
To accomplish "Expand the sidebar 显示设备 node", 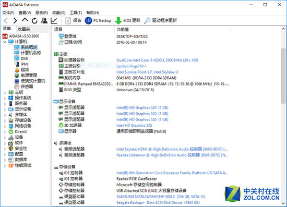I will 5,109.
